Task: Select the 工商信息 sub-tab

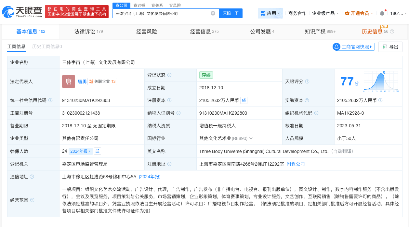Action: [16, 46]
